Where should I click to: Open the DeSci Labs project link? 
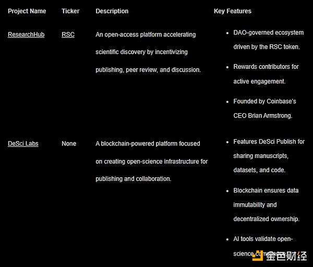23,143
